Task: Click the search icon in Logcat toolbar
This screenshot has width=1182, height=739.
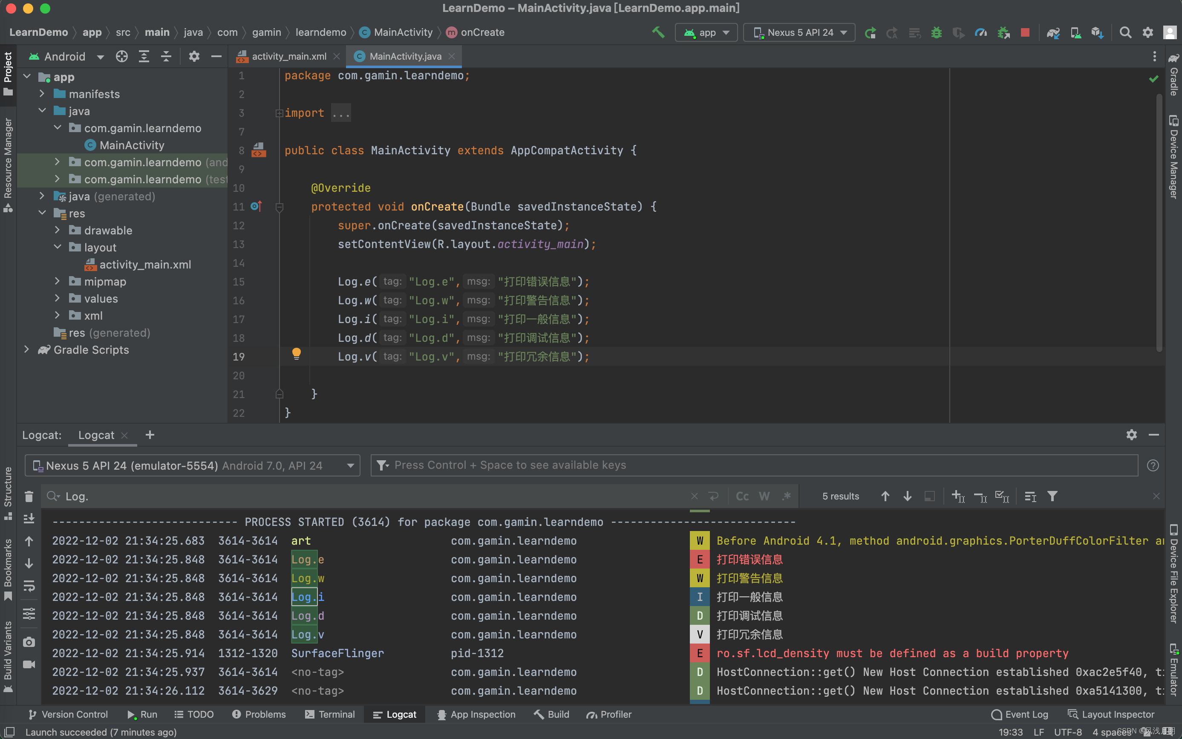Action: point(53,497)
